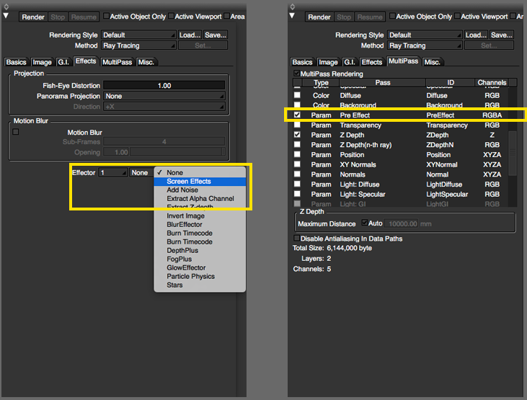
Task: Click Pass column header
Action: click(x=383, y=82)
